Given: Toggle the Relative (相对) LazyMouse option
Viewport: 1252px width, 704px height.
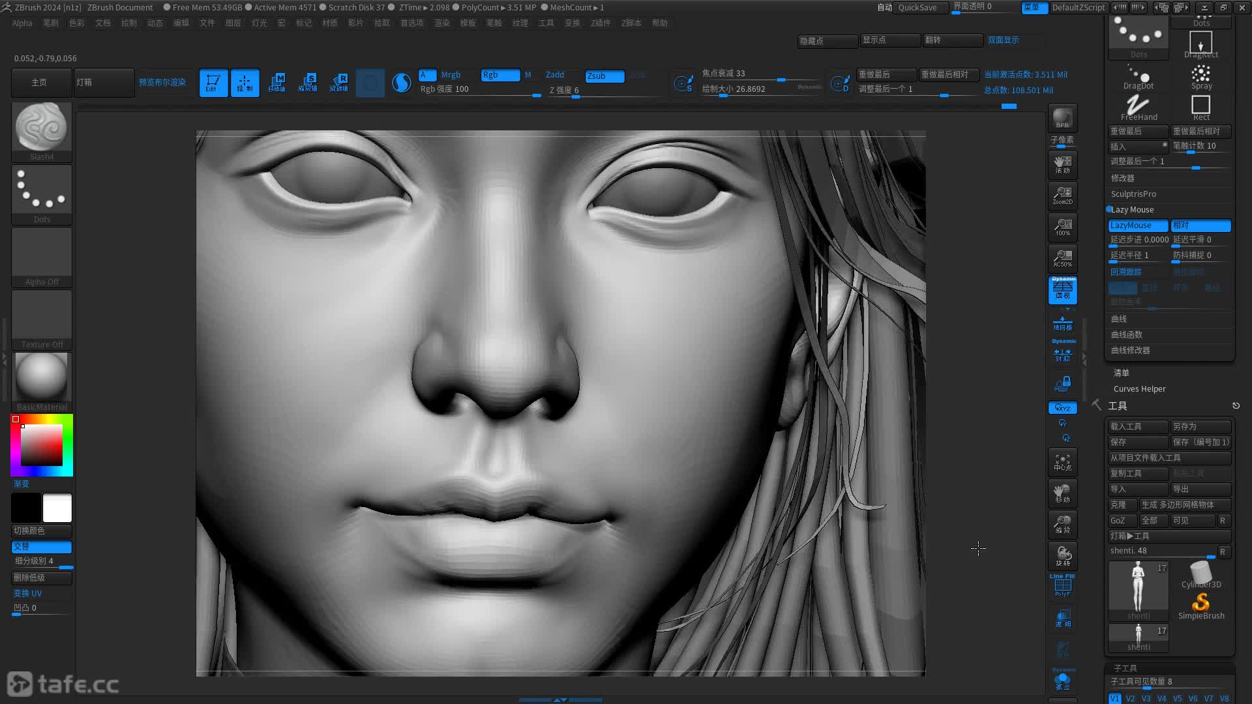Looking at the screenshot, I should [x=1200, y=226].
